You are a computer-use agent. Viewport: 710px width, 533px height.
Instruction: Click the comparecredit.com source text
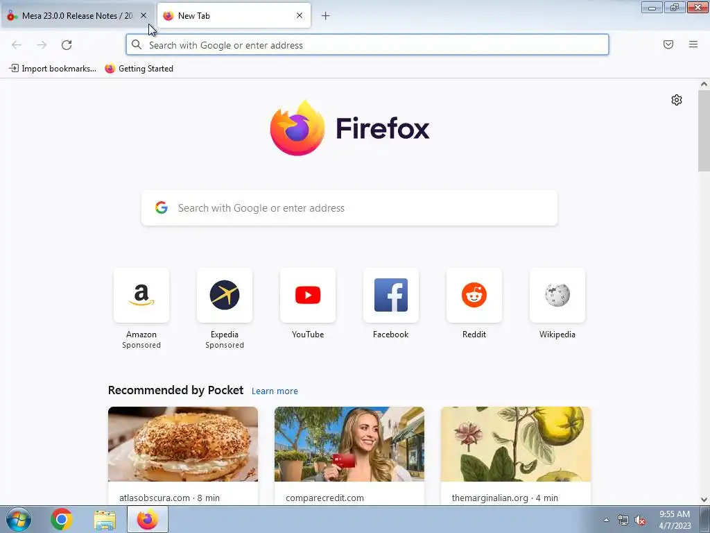pyautogui.click(x=324, y=498)
